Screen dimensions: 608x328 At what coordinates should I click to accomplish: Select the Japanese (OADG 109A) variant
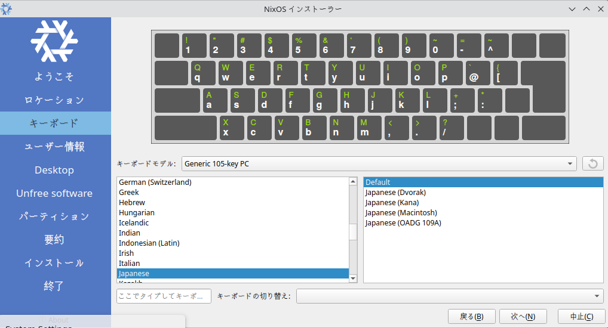pos(483,222)
